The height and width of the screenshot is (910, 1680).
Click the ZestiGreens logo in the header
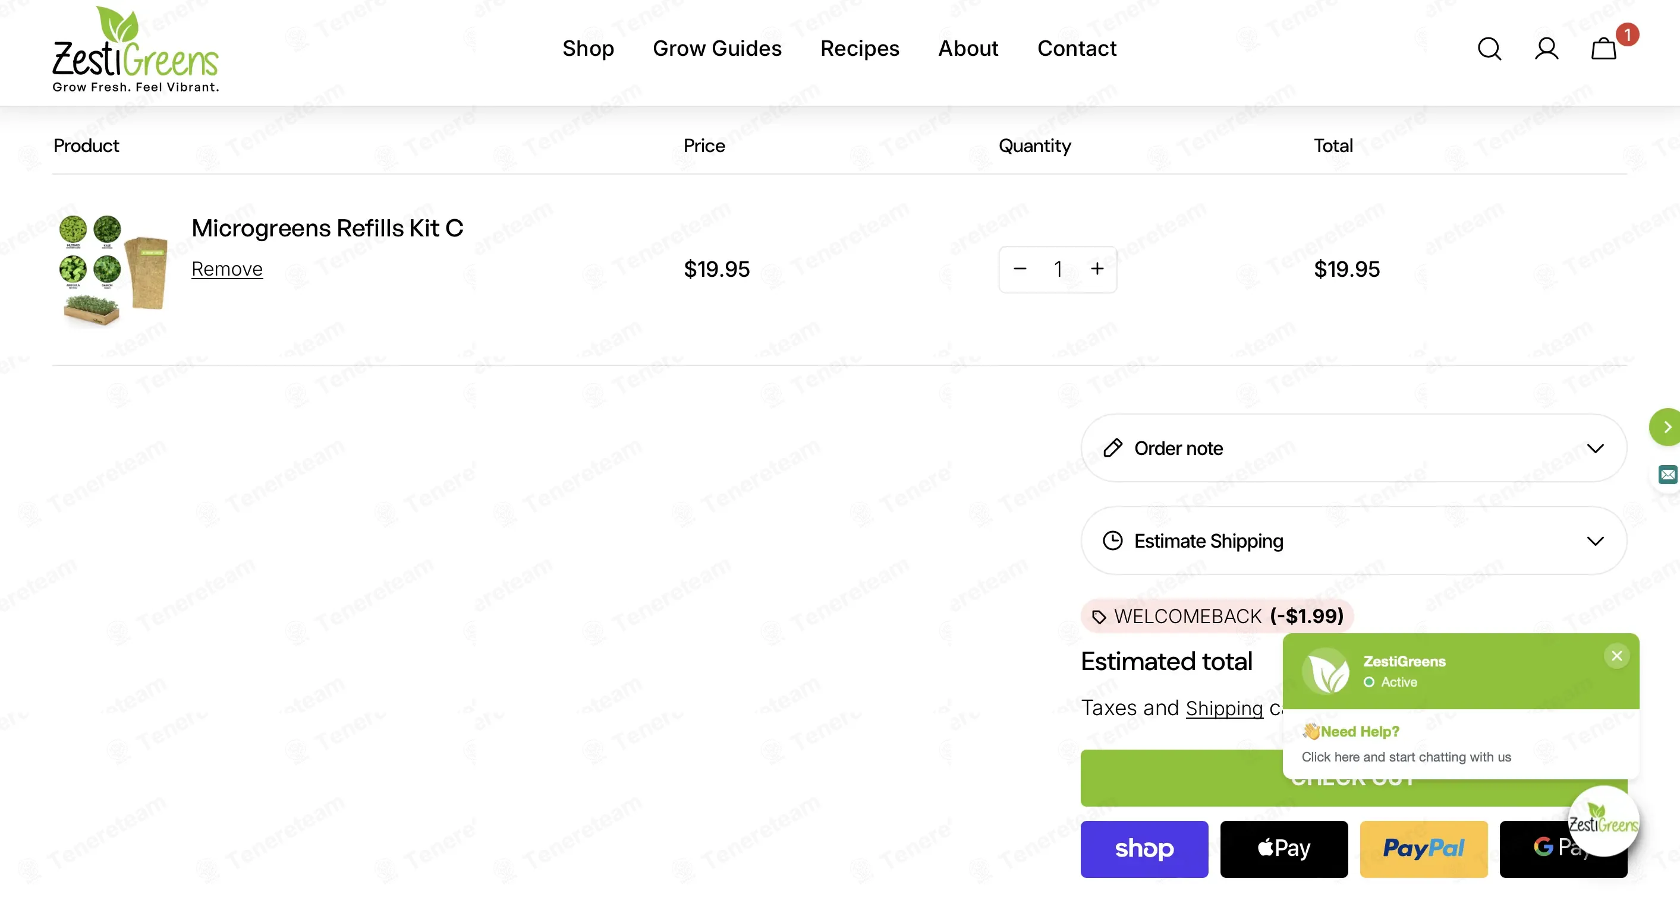click(x=136, y=49)
